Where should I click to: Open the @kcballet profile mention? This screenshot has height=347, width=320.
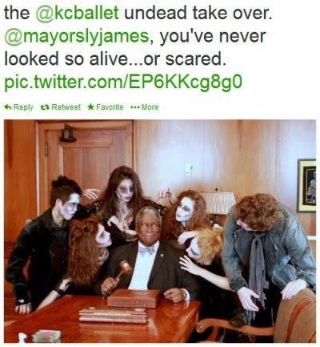(x=77, y=13)
